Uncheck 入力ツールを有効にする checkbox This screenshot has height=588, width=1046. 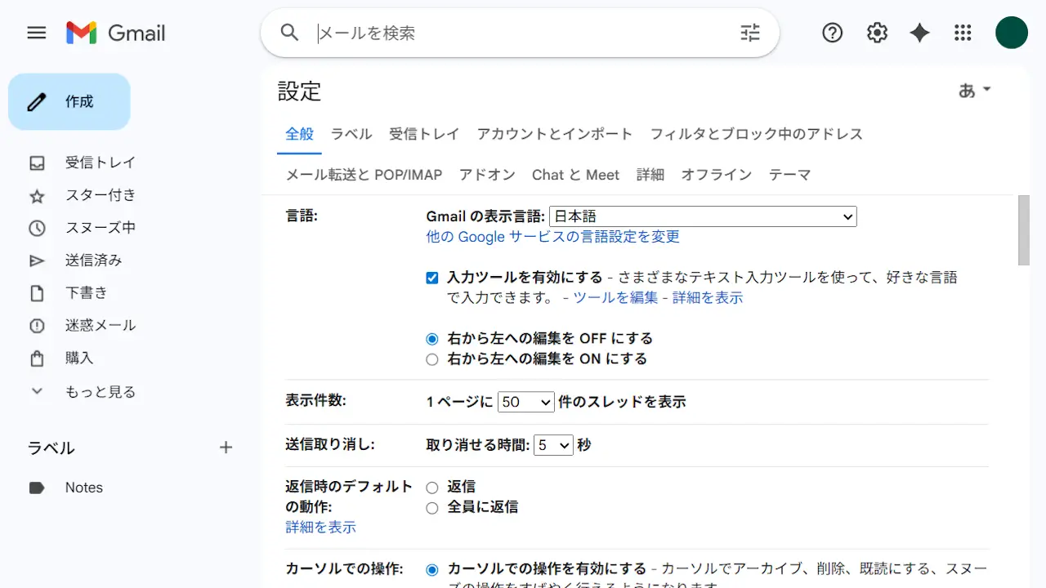[432, 278]
